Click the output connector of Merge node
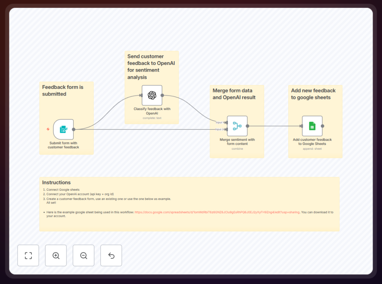This screenshot has width=382, height=284. coord(248,126)
